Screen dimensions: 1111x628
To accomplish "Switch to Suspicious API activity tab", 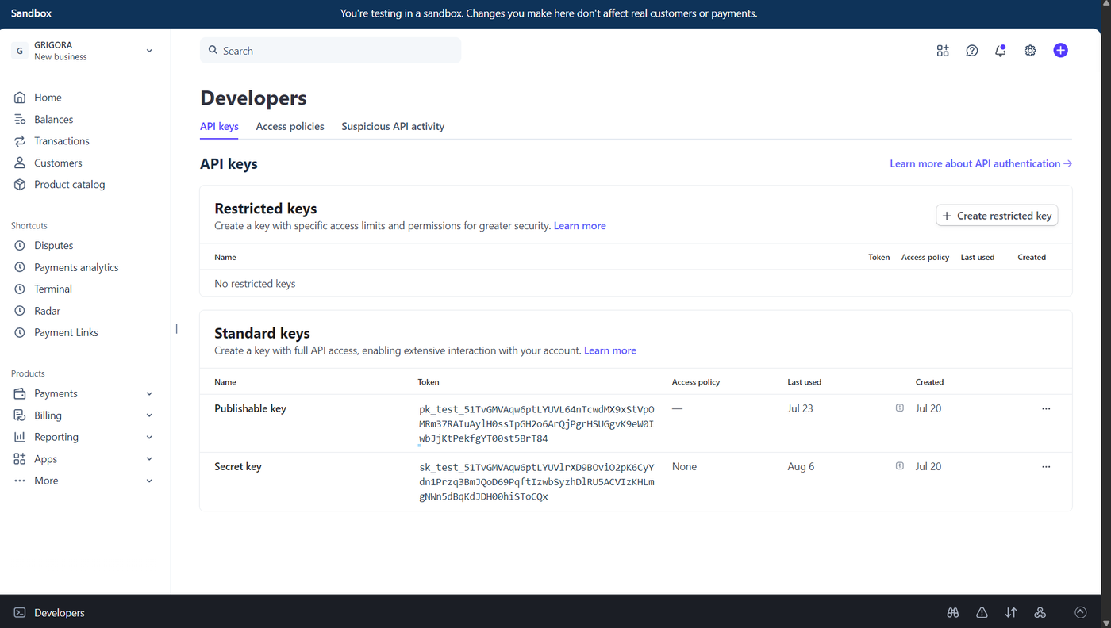I will pyautogui.click(x=393, y=126).
